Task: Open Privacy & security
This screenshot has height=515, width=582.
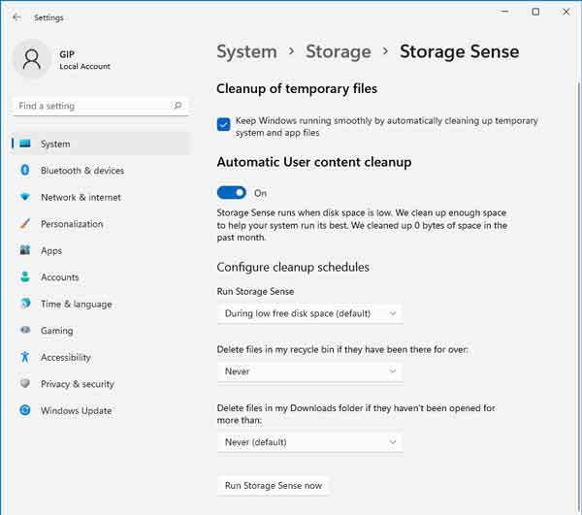Action: point(101,384)
